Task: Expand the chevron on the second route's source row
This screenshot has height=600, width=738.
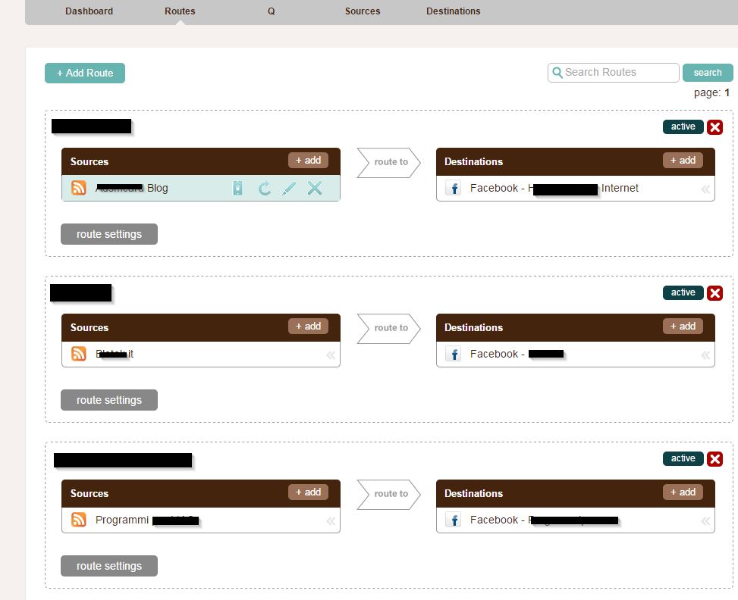Action: coord(331,355)
